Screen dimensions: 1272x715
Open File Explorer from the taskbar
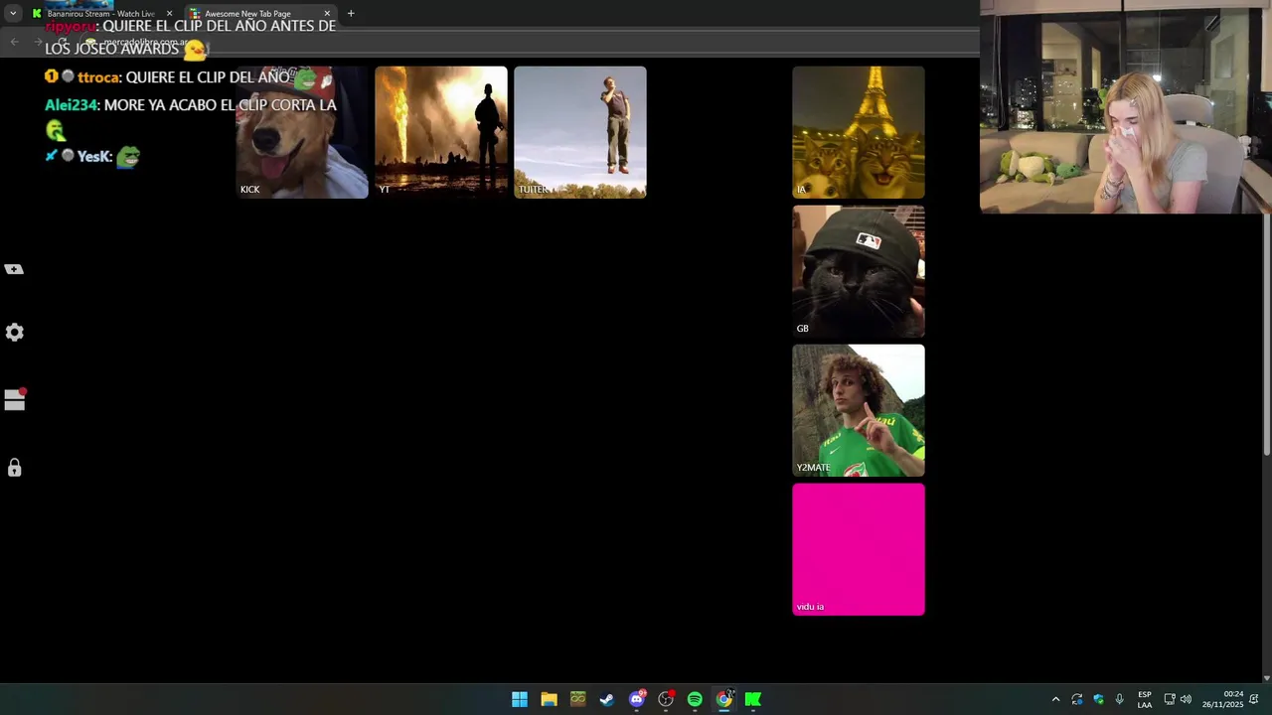549,699
